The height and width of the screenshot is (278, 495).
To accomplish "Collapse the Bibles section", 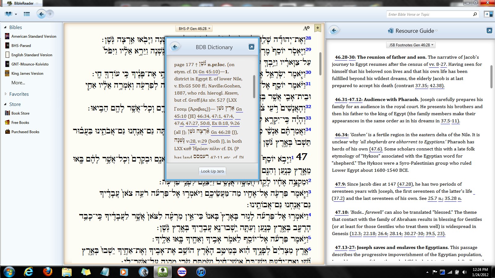I will click(x=5, y=27).
